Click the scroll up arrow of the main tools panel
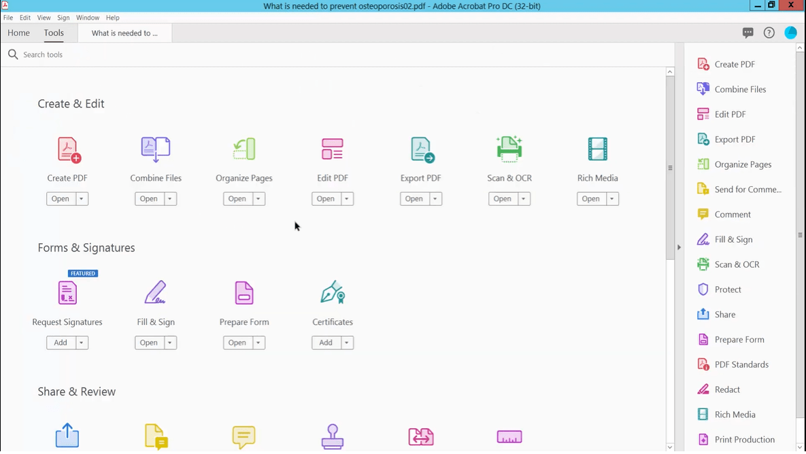This screenshot has height=454, width=806. point(670,72)
